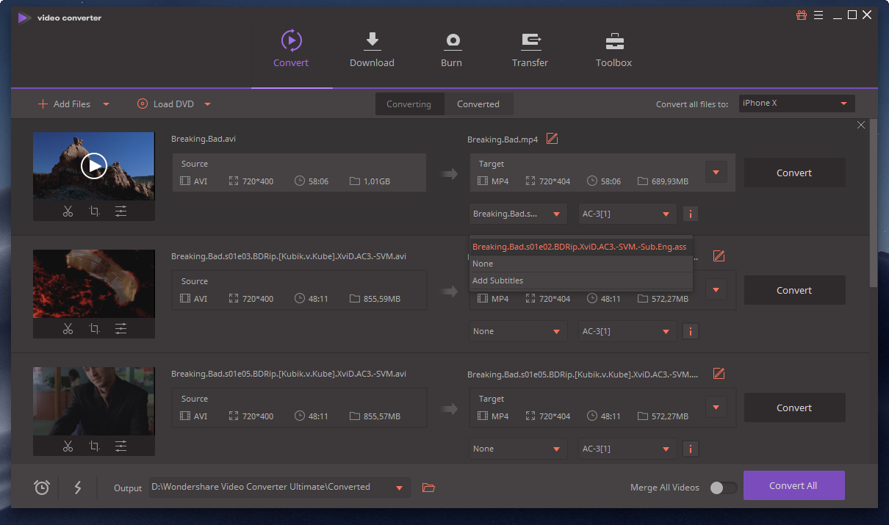Expand the Add Files dropdown arrow
The width and height of the screenshot is (889, 525).
[107, 104]
